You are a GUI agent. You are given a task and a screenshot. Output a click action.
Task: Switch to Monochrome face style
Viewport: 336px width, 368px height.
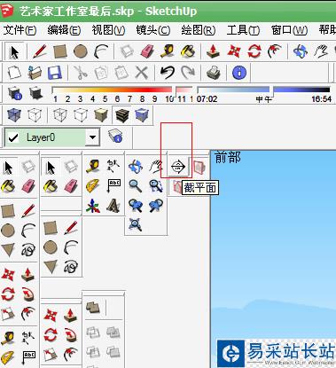coord(142,114)
